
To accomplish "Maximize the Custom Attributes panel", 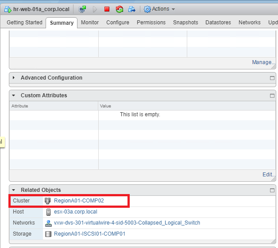I will coord(272,95).
